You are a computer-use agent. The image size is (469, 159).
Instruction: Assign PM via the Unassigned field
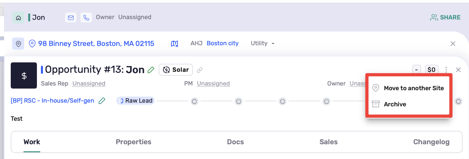213,84
